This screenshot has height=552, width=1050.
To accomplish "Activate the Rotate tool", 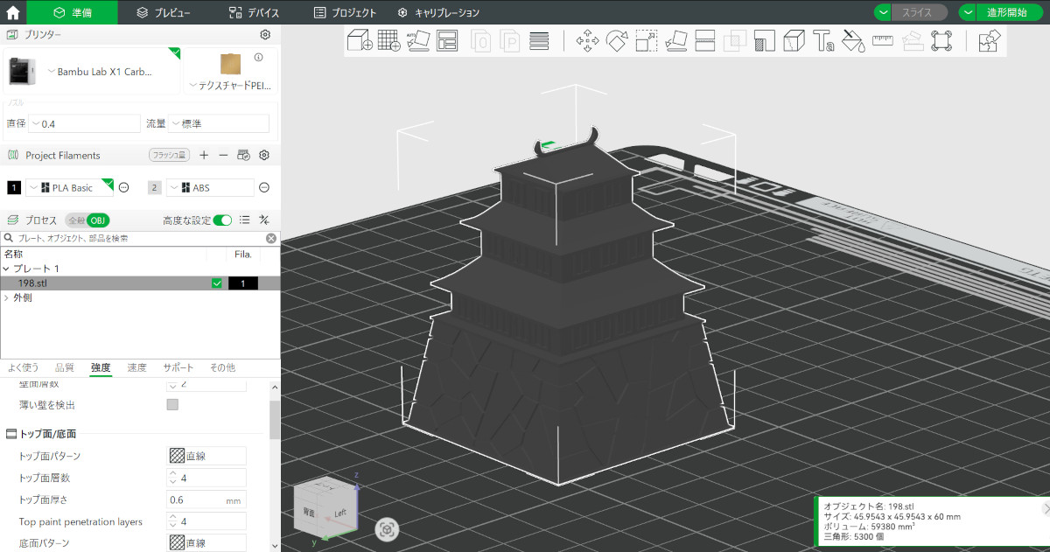I will [617, 40].
